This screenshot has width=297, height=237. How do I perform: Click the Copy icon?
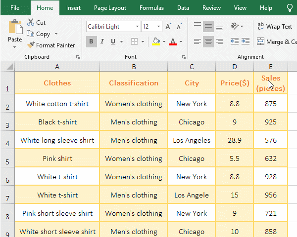30,34
